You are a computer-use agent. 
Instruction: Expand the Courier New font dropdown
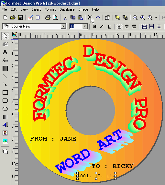tap(63, 26)
